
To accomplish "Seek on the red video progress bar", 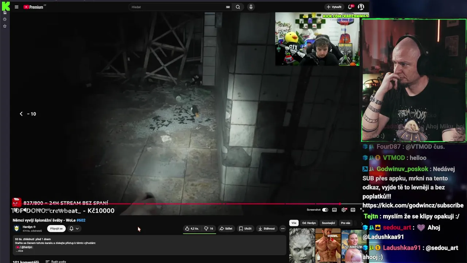I will coord(186,204).
